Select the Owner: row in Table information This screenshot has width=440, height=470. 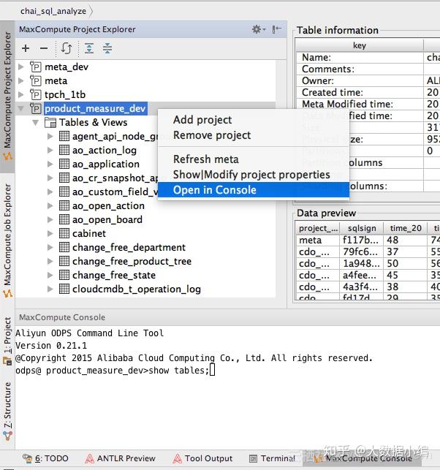368,80
